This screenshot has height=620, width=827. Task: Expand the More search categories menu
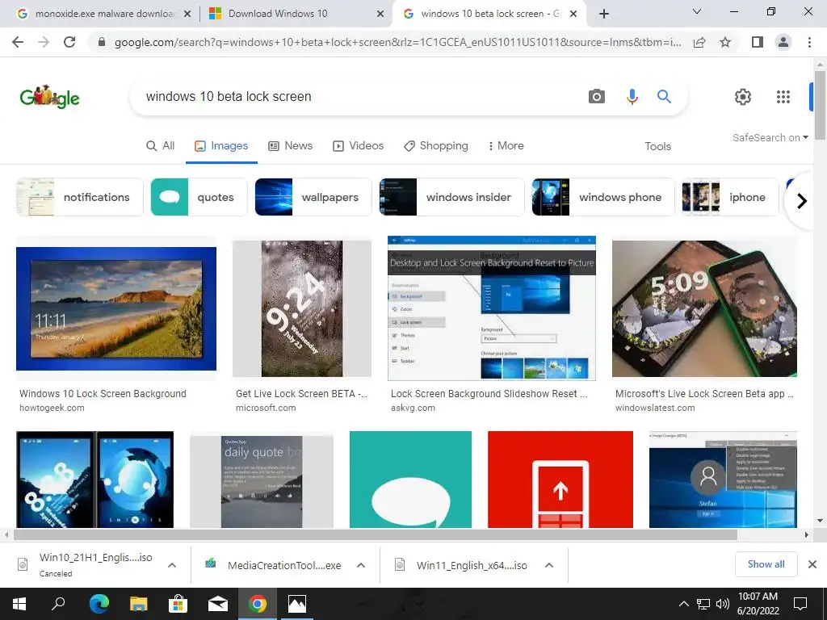506,146
